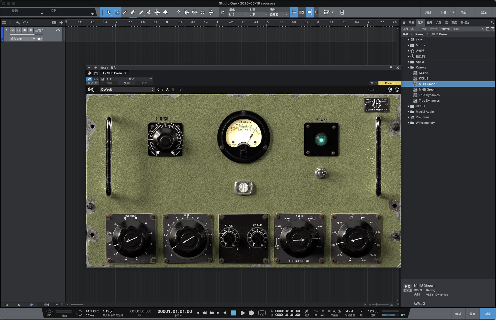
Task: Click the add track plus icon
Action: coord(61,22)
